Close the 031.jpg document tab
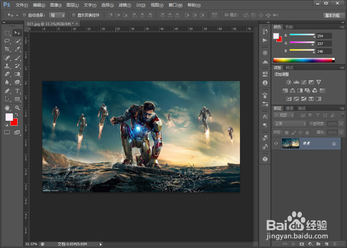This screenshot has height=248, width=347. [x=77, y=24]
